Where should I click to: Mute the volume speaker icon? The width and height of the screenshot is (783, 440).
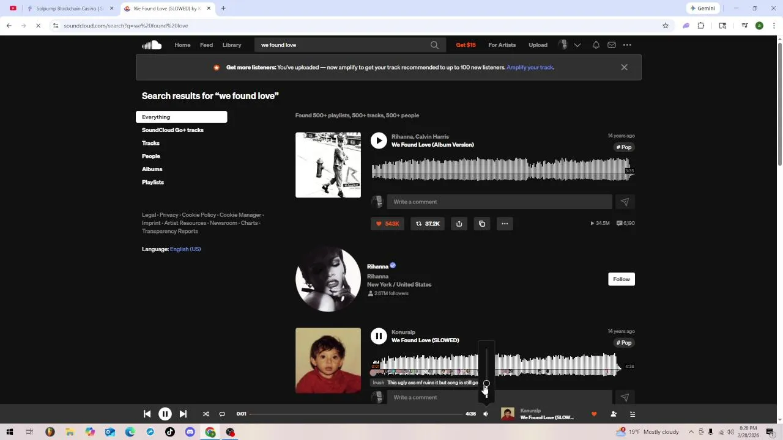point(486,414)
